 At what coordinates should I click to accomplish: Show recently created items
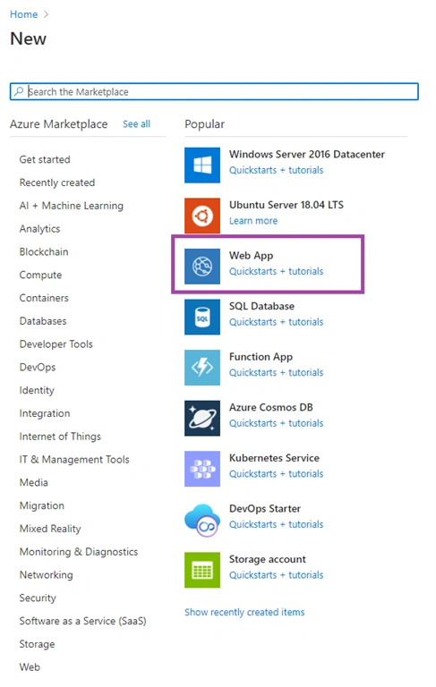[244, 612]
